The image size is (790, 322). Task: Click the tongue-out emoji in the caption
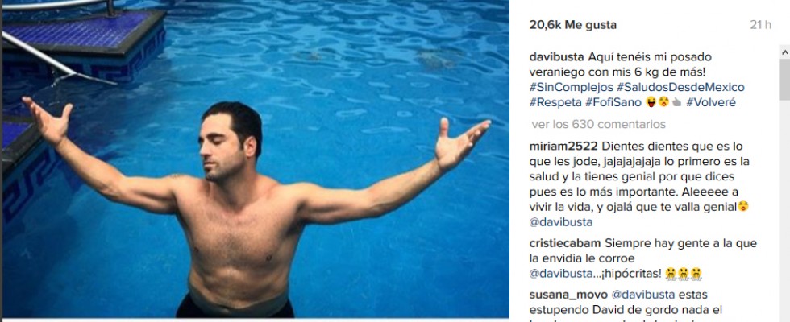pos(651,103)
